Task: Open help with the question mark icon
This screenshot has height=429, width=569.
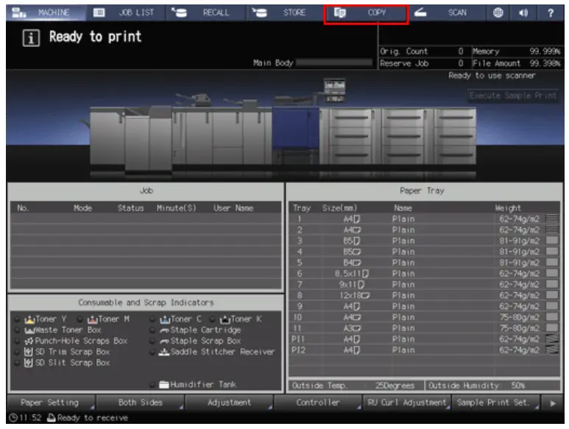Action: tap(551, 13)
